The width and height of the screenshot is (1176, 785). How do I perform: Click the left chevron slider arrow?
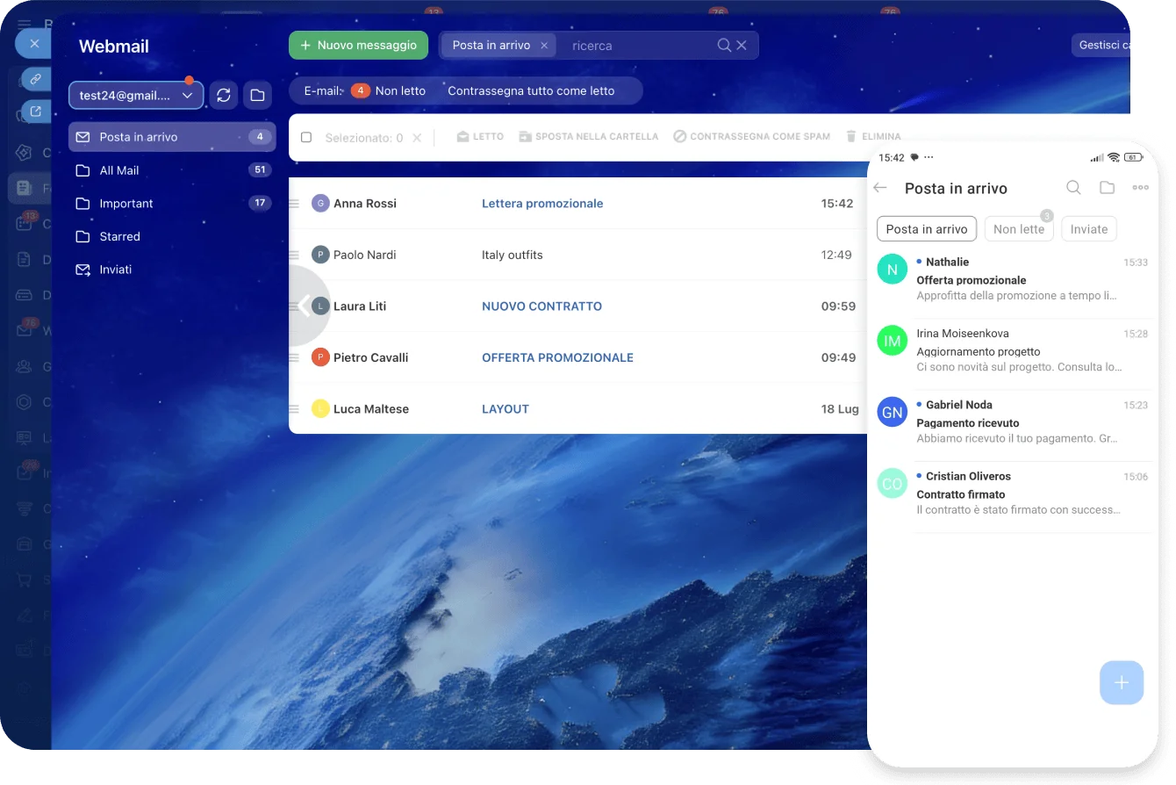305,306
